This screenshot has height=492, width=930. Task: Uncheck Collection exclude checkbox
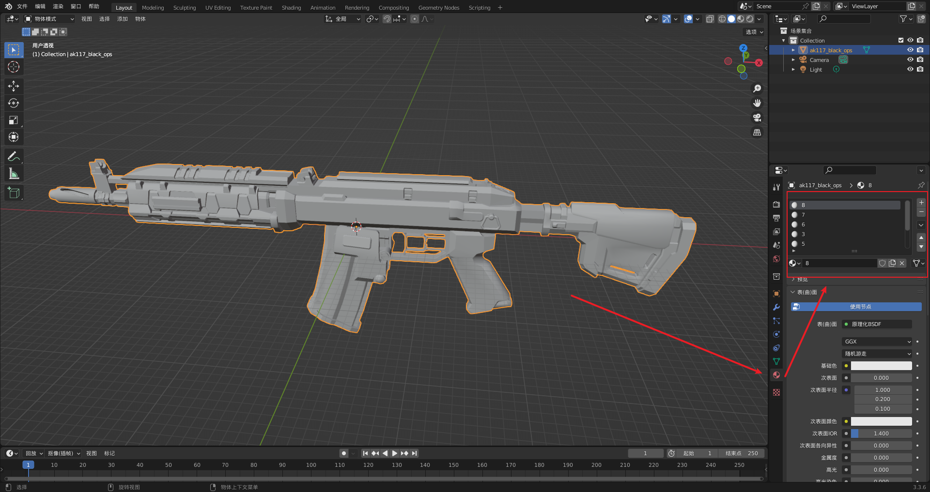pos(901,40)
